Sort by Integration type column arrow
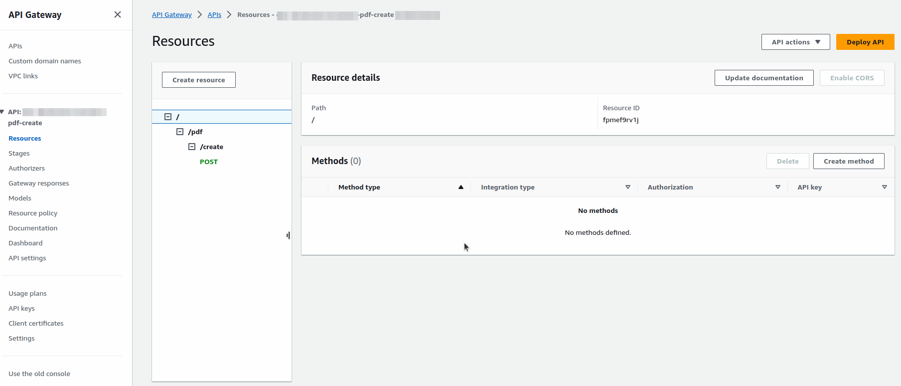The image size is (901, 386). tap(628, 187)
